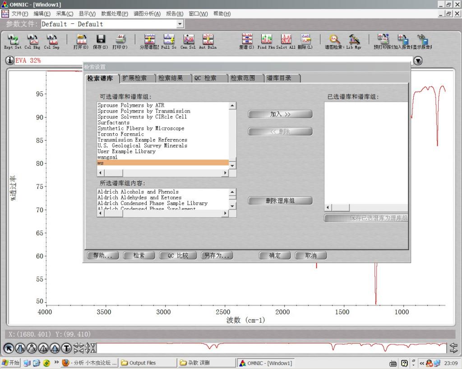Cancel dialog with 取消 button
The height and width of the screenshot is (369, 462).
click(311, 255)
